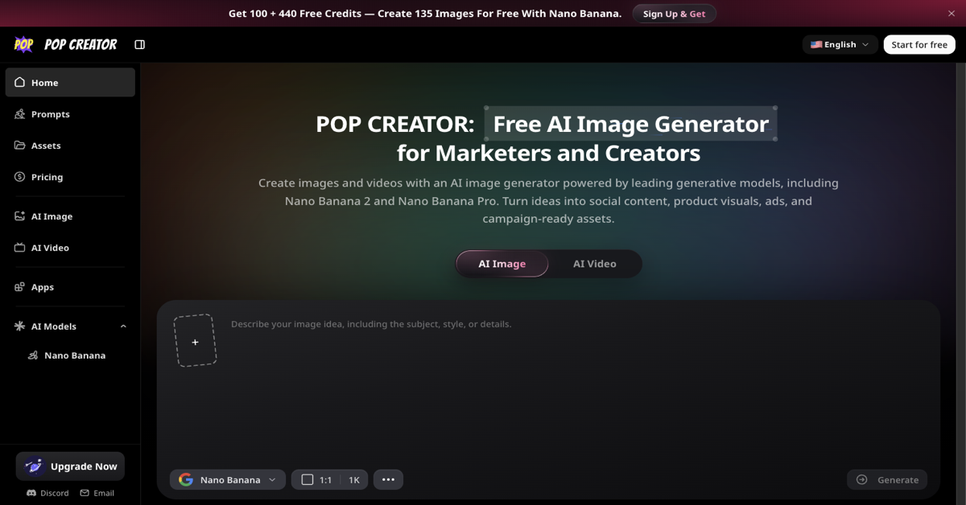Screen dimensions: 966x505
Task: Open more options with the three-dot button
Action: pyautogui.click(x=388, y=480)
